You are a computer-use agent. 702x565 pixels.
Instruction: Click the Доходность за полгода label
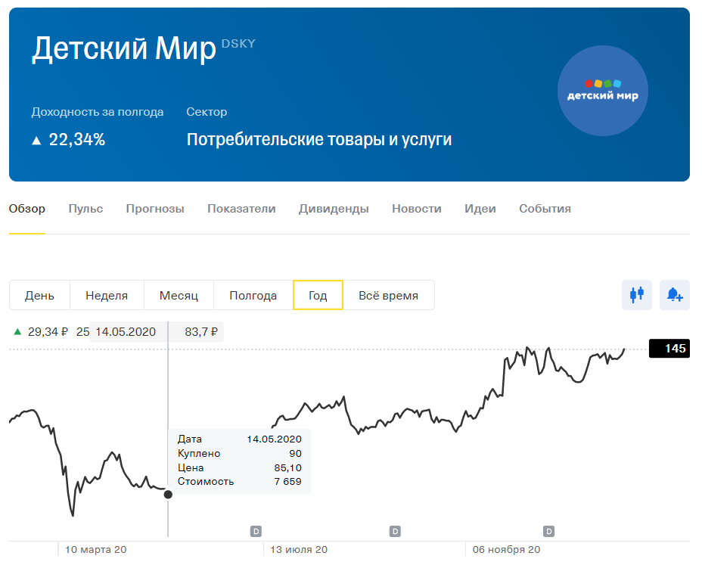coord(97,112)
